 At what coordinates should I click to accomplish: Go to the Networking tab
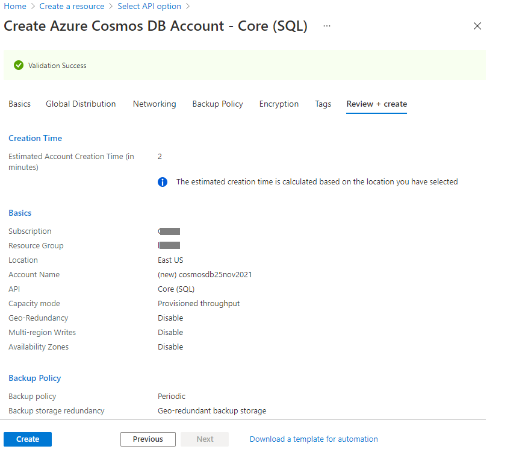tap(154, 104)
